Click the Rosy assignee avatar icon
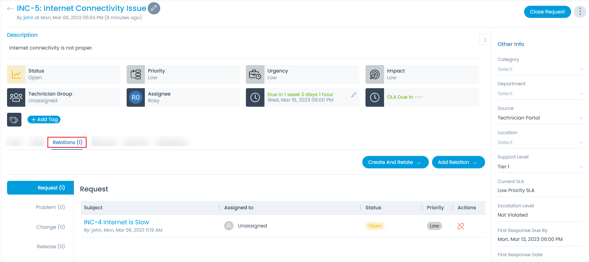The height and width of the screenshot is (262, 589). [136, 97]
